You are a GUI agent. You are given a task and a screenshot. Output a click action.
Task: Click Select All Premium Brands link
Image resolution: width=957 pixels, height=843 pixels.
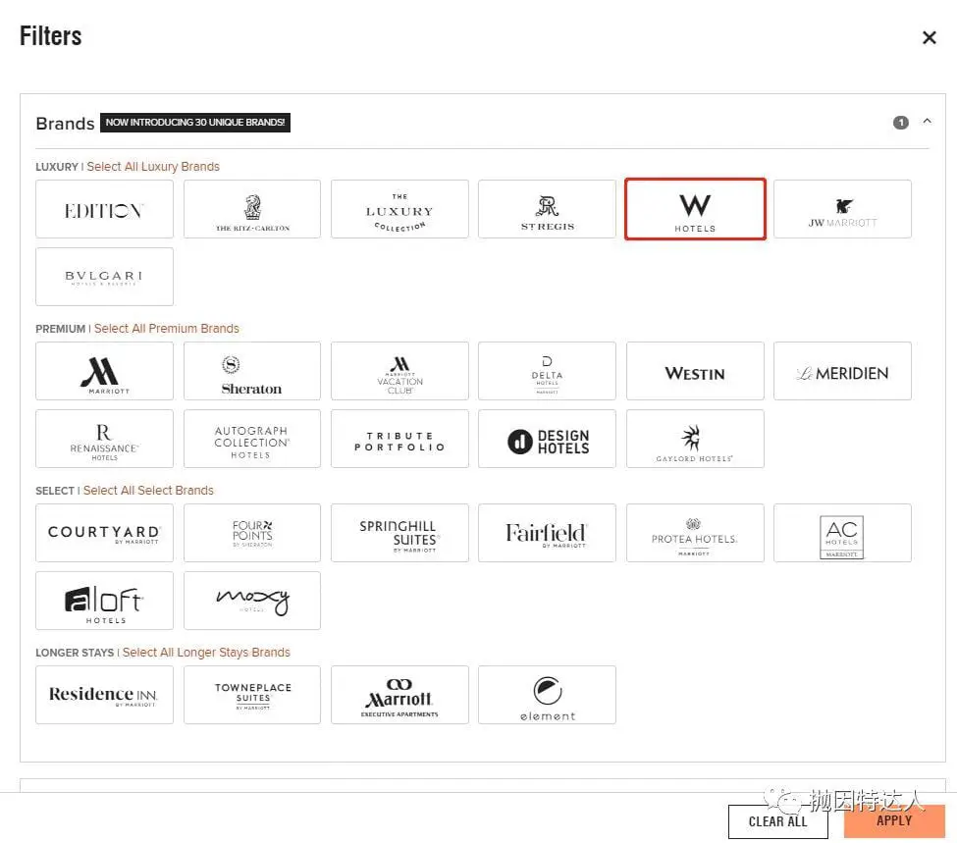tap(167, 329)
